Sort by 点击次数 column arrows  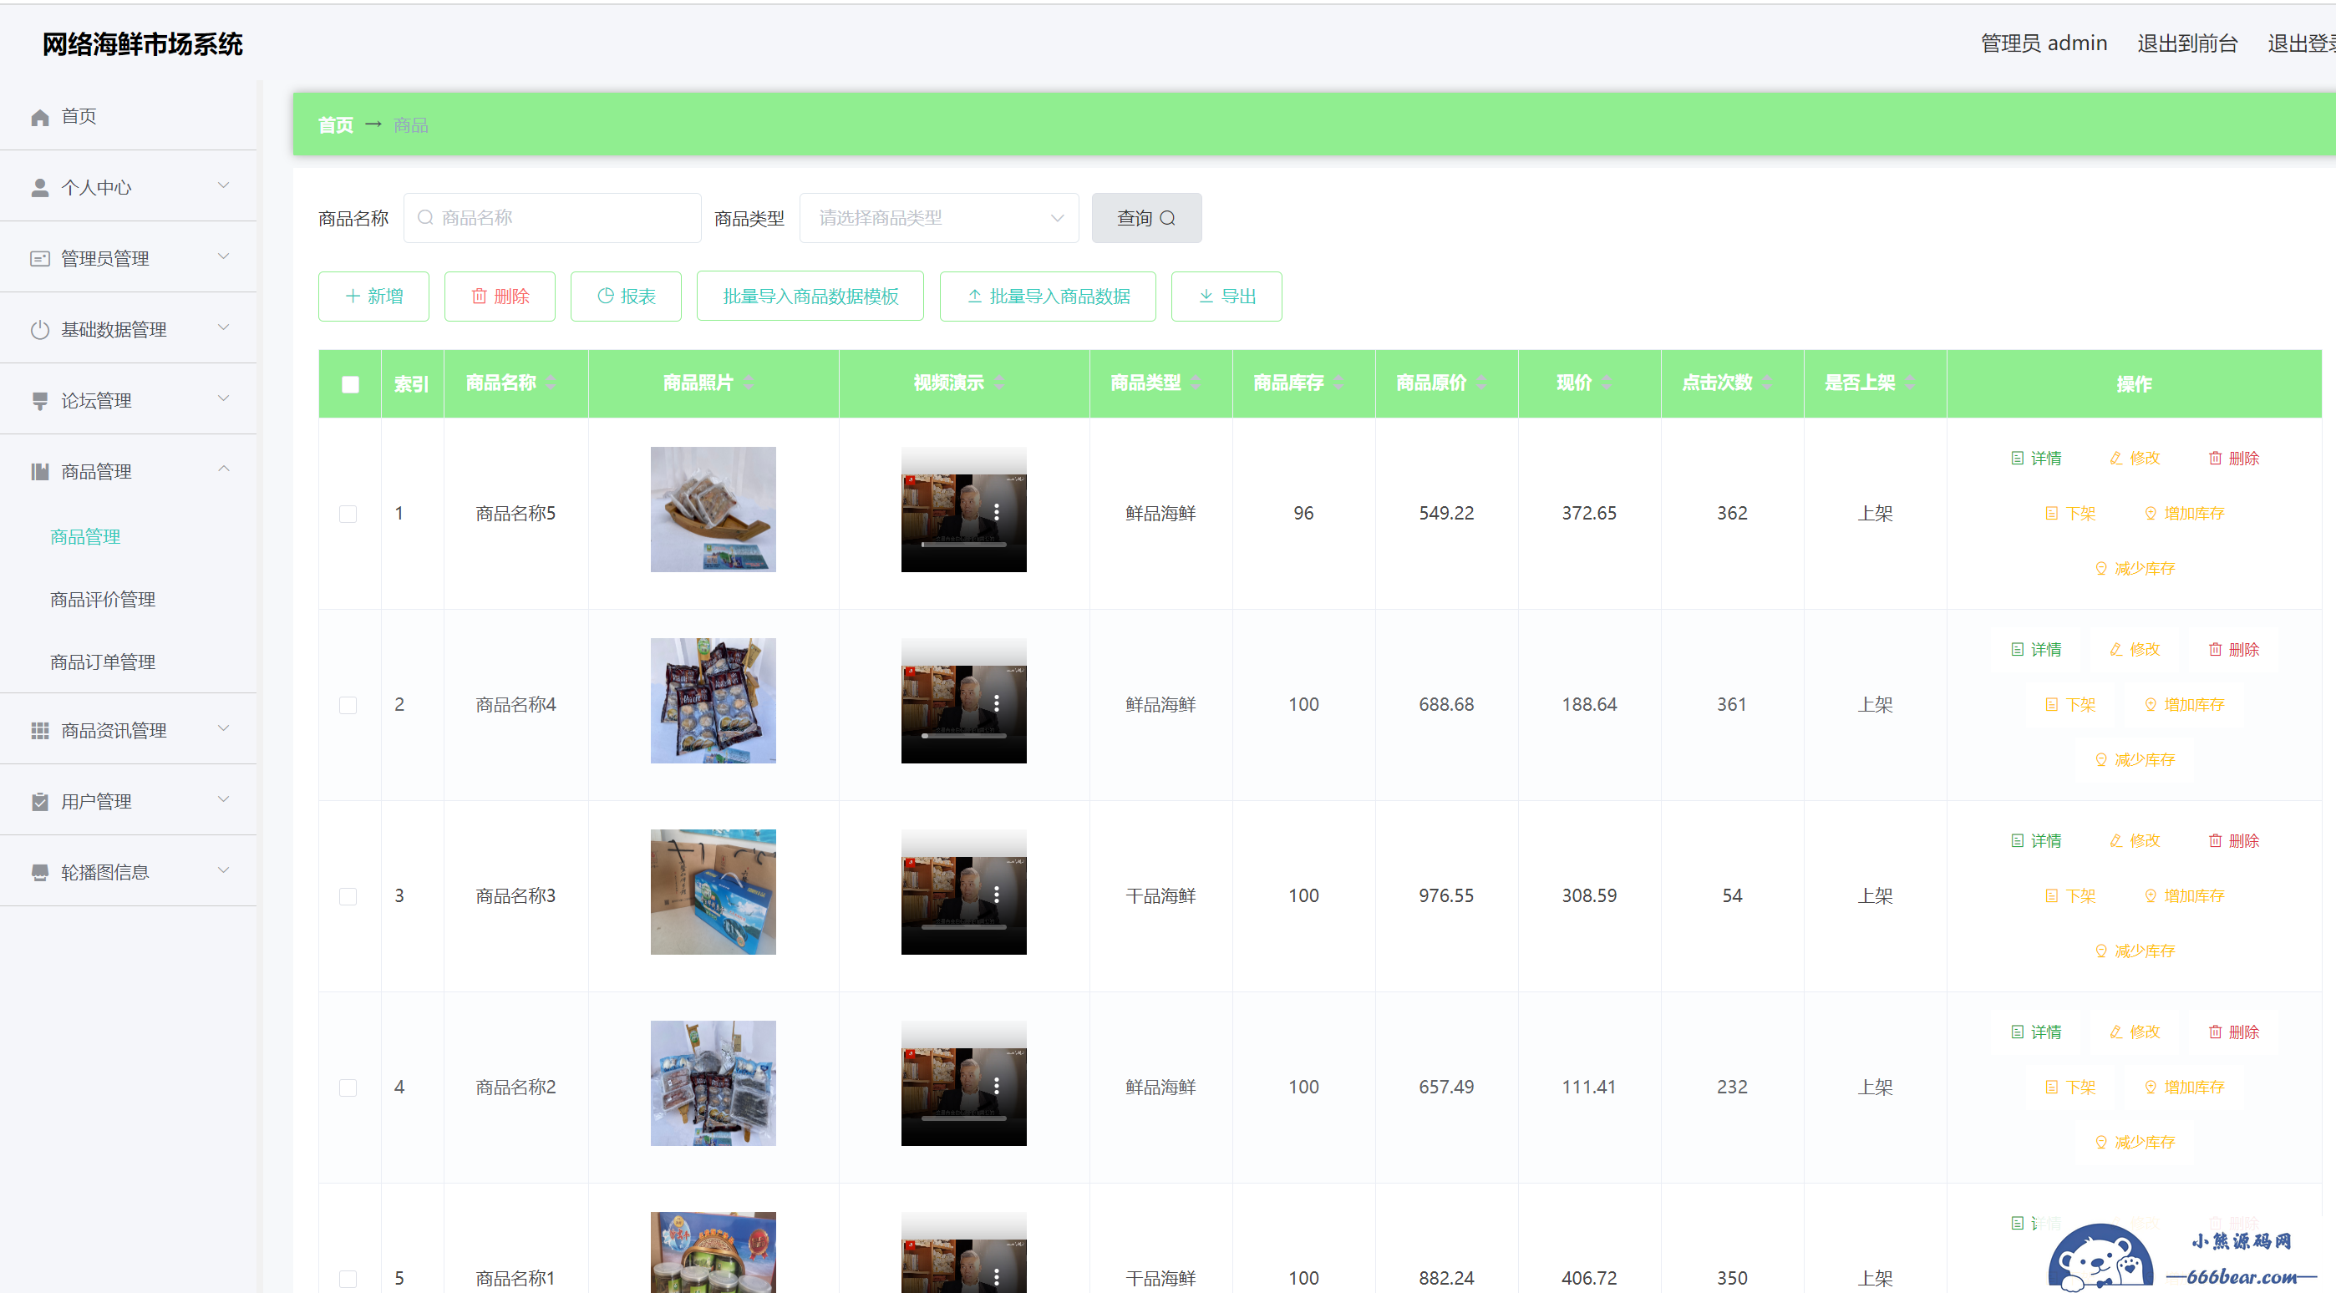tap(1767, 383)
